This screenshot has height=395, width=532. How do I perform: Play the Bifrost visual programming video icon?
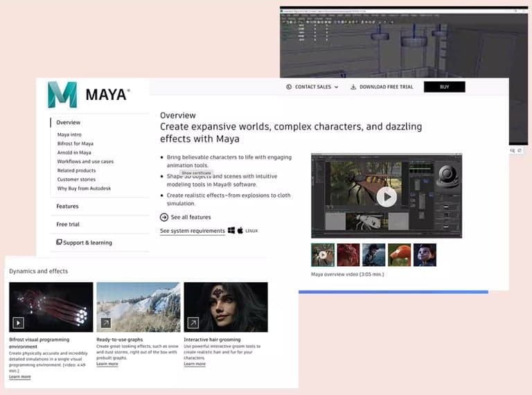(x=18, y=323)
